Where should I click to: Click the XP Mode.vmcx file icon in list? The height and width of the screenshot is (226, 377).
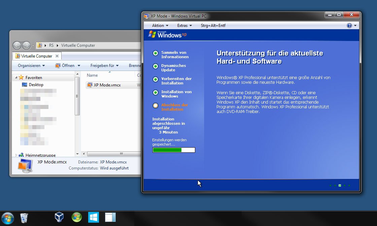tap(90, 85)
